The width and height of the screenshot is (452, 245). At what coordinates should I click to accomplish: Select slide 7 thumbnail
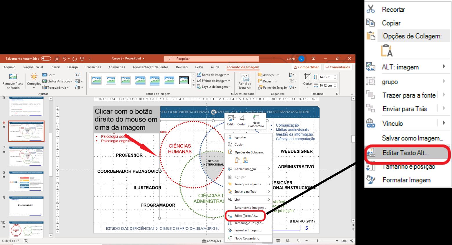[x=26, y=156]
